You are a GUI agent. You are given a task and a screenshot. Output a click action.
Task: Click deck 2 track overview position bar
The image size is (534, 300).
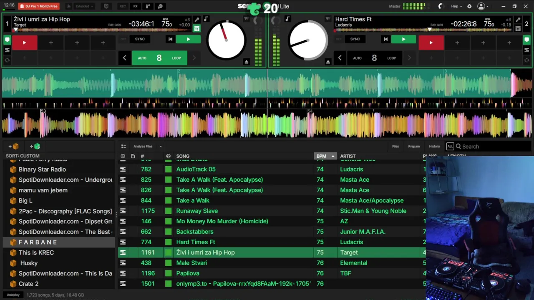point(423,30)
